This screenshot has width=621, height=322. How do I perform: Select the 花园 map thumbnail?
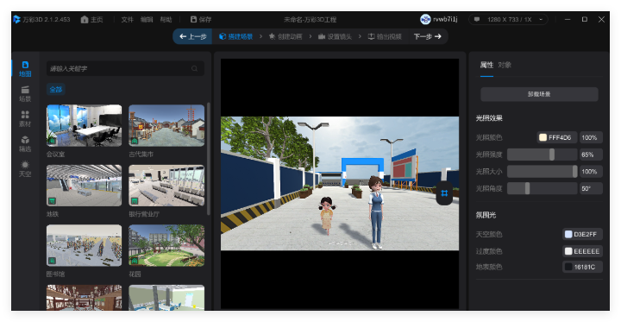[x=166, y=245]
